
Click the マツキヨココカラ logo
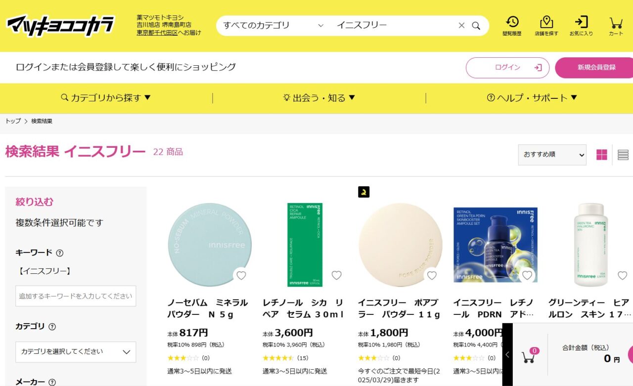click(x=60, y=25)
